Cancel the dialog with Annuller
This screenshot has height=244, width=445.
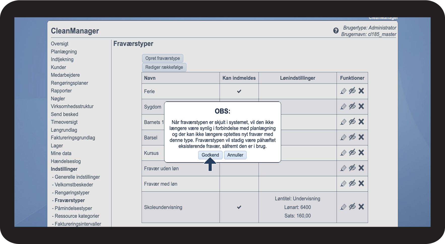coord(235,155)
